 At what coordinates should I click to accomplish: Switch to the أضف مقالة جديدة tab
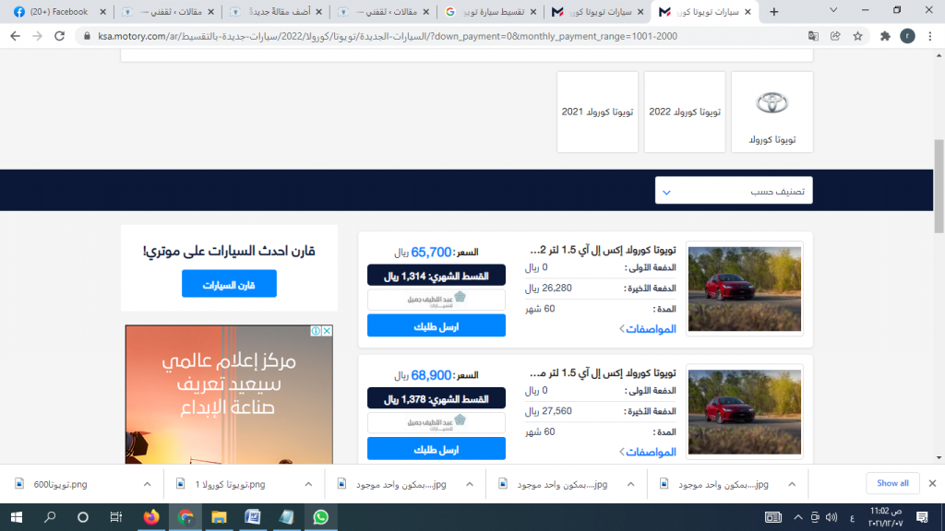[276, 11]
